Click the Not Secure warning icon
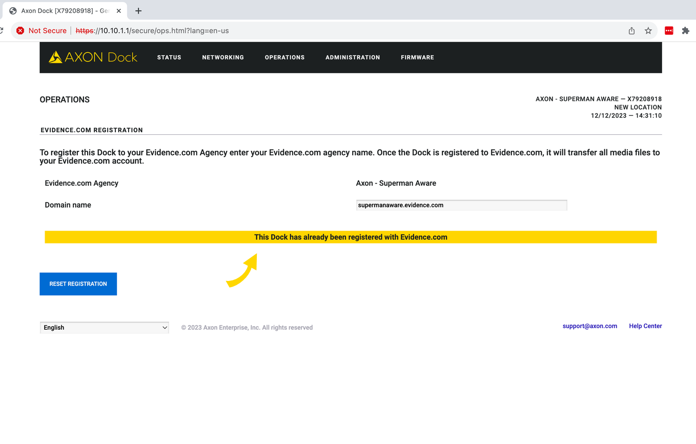 point(20,31)
